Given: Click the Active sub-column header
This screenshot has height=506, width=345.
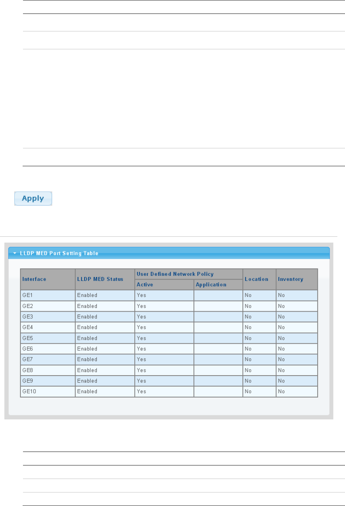Looking at the screenshot, I should click(x=164, y=285).
